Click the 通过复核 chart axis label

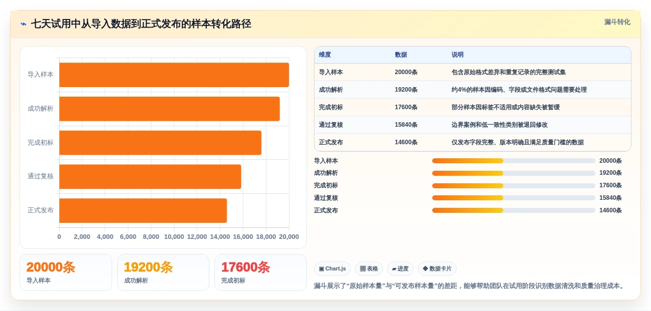[41, 176]
